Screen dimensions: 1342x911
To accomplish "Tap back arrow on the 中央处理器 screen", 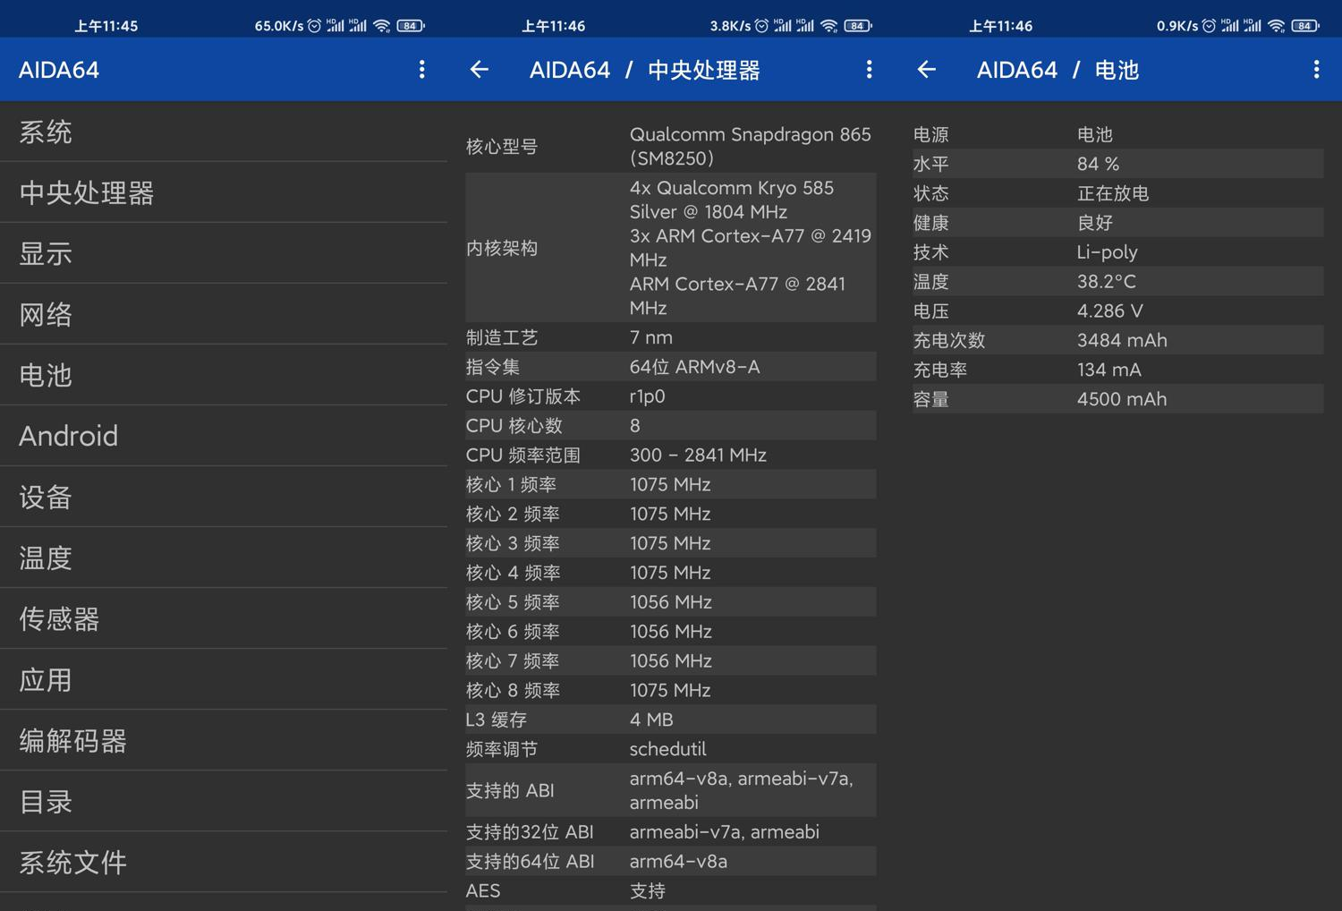I will pyautogui.click(x=480, y=70).
